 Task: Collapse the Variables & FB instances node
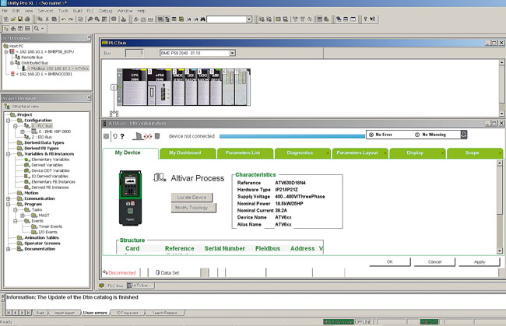[9, 154]
